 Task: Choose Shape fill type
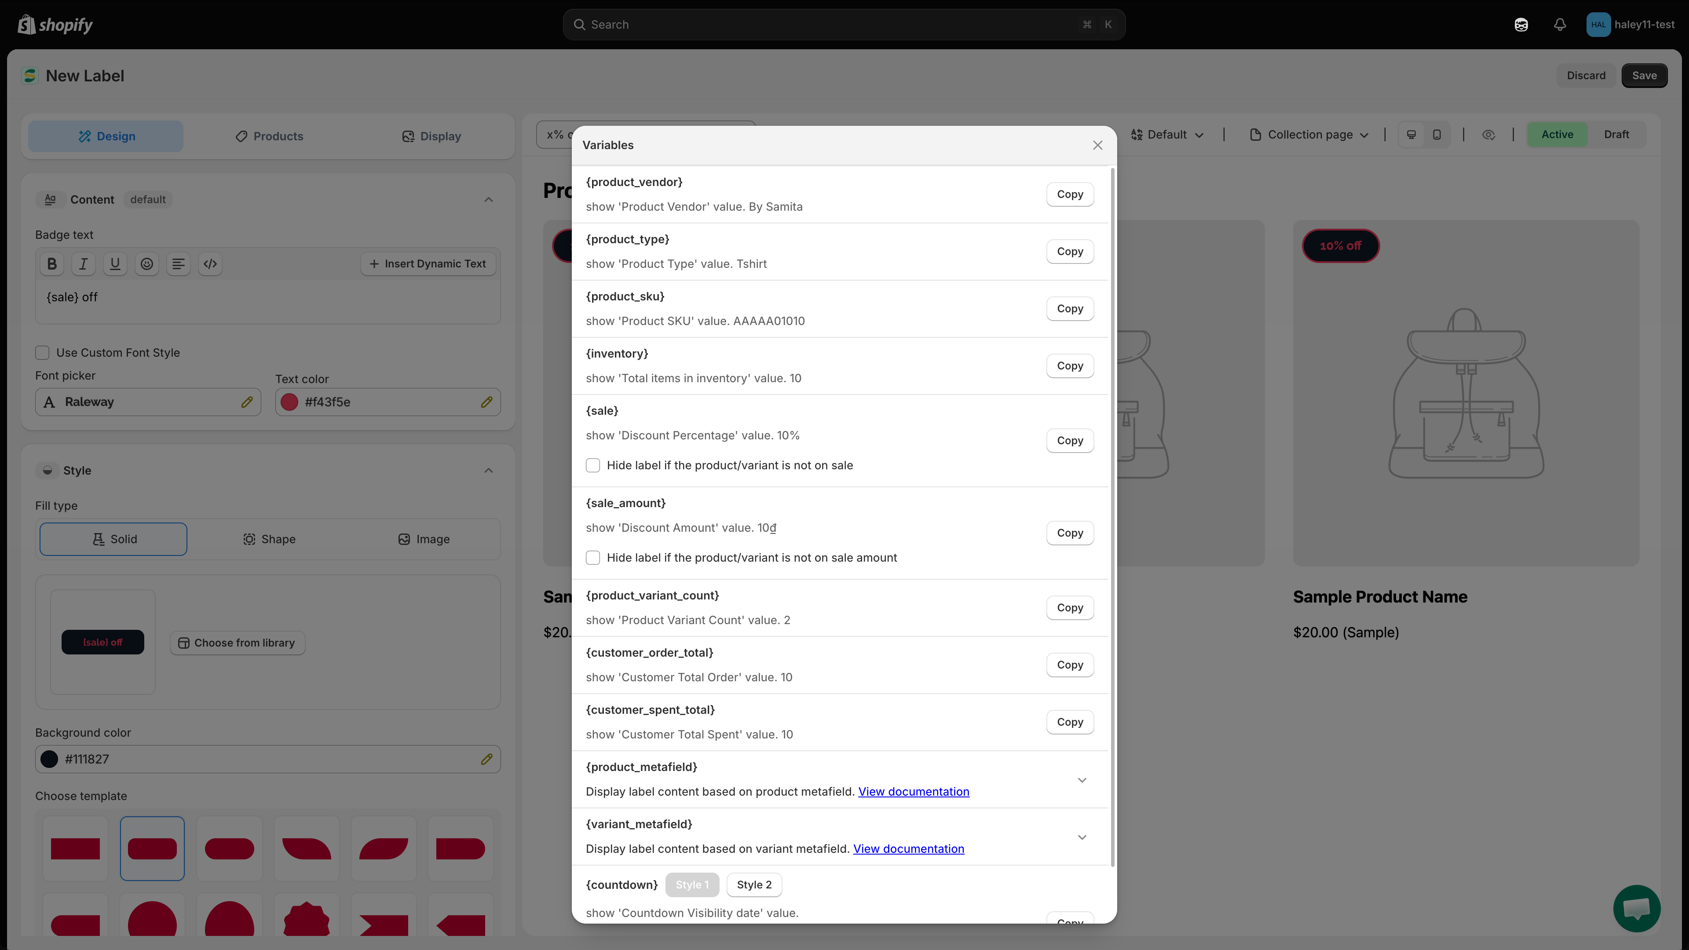pyautogui.click(x=269, y=539)
